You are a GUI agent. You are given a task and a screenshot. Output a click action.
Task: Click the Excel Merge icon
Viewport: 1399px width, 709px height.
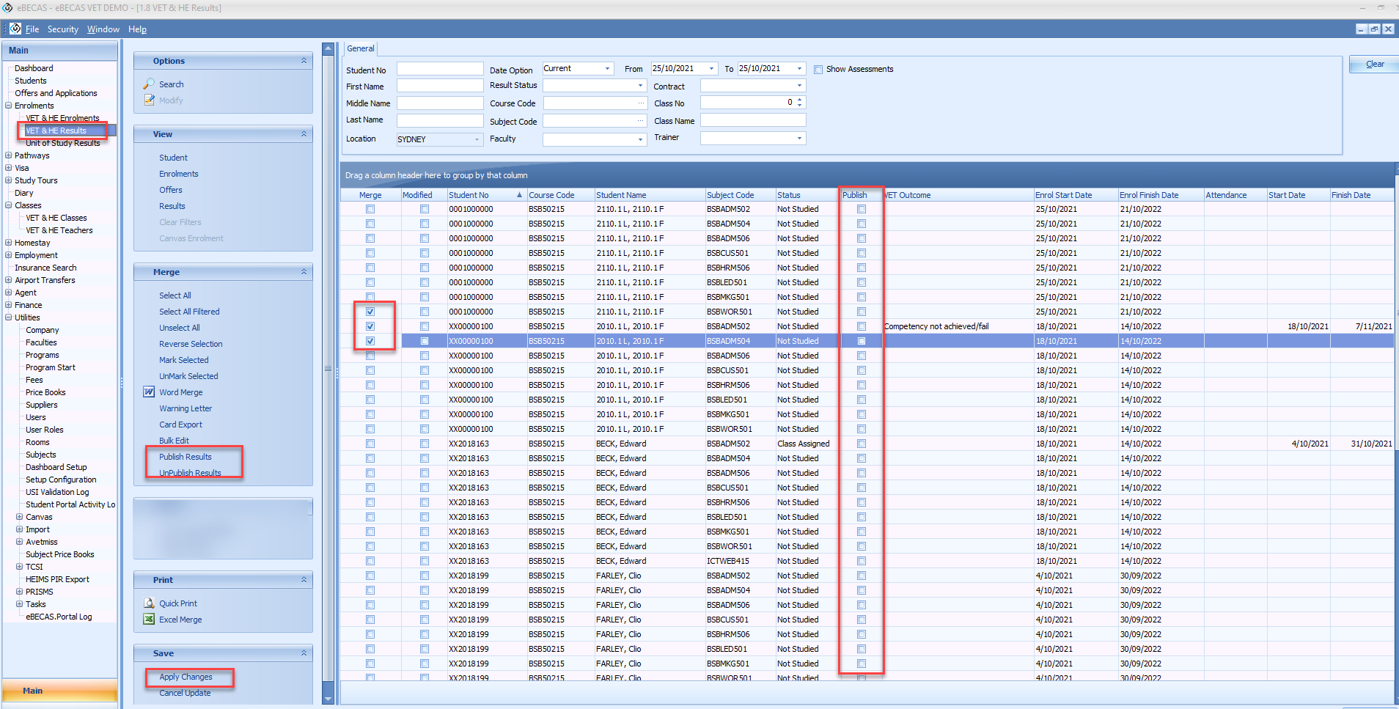click(149, 620)
